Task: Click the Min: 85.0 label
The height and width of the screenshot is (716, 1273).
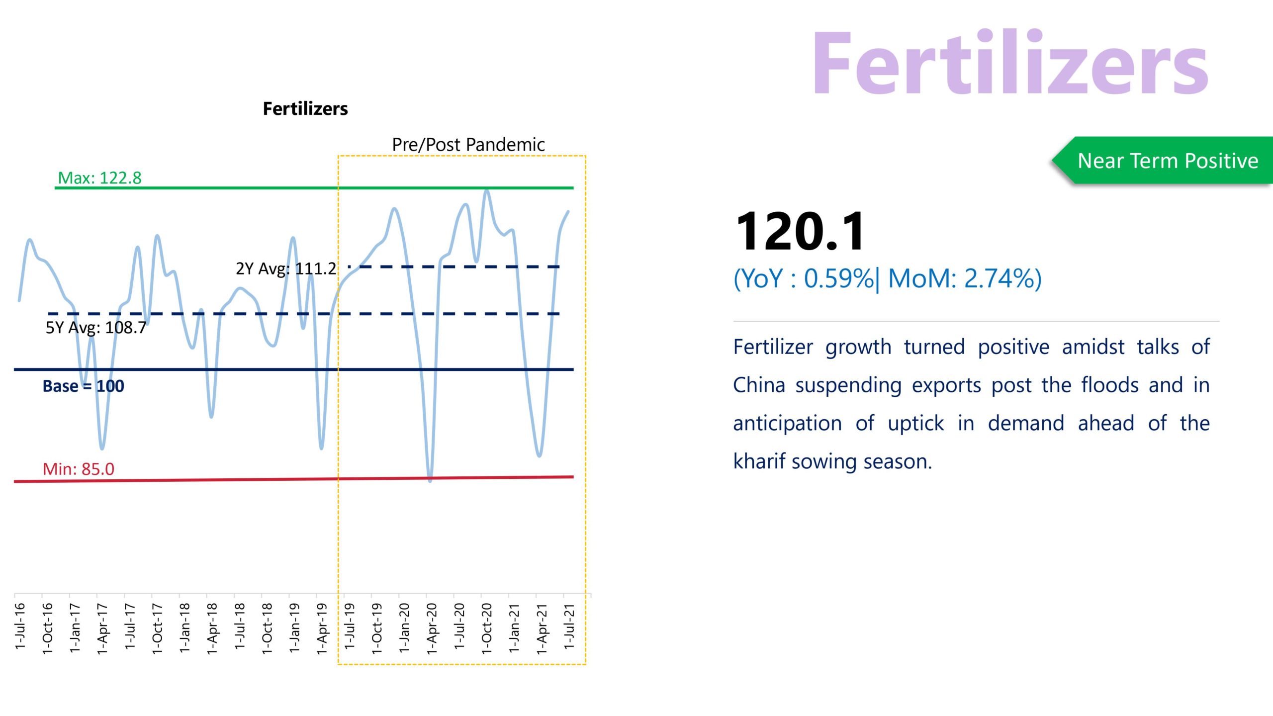Action: pyautogui.click(x=79, y=469)
